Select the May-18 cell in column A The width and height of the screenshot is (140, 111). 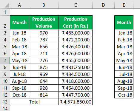[x=19, y=60]
